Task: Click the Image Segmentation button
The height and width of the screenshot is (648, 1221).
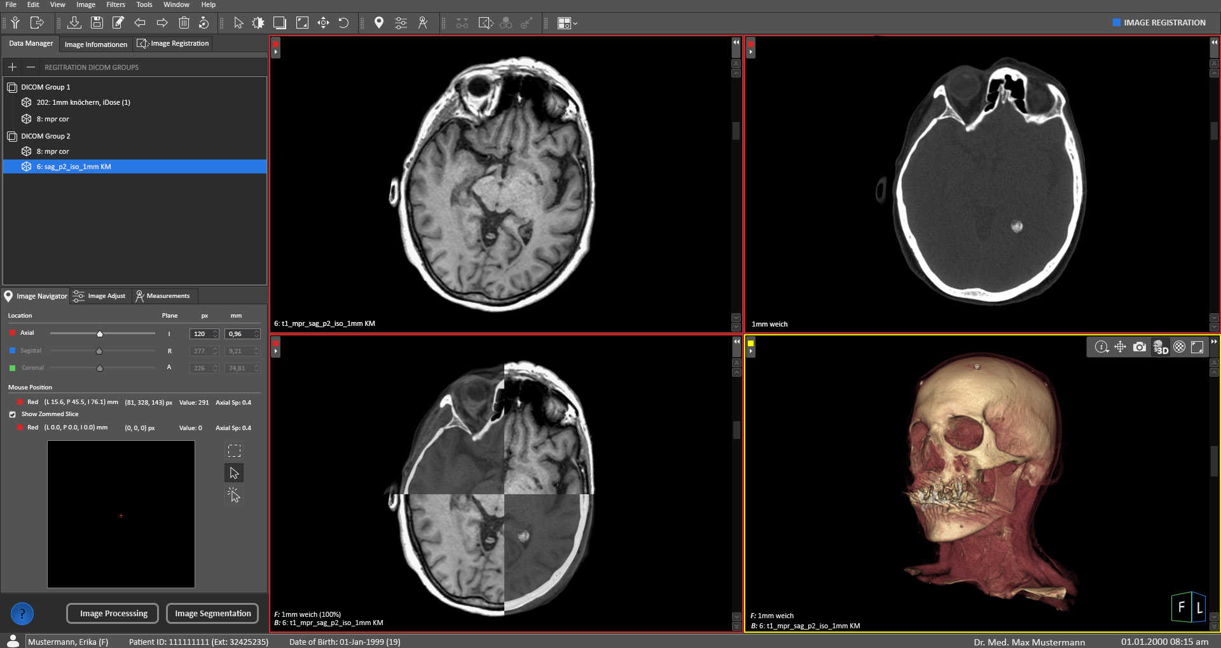Action: 212,614
